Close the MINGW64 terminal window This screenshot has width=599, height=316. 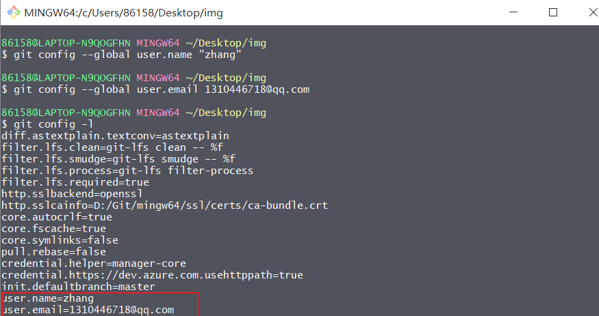pos(584,13)
